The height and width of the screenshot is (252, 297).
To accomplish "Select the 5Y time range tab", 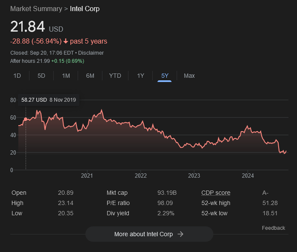I will pos(165,76).
